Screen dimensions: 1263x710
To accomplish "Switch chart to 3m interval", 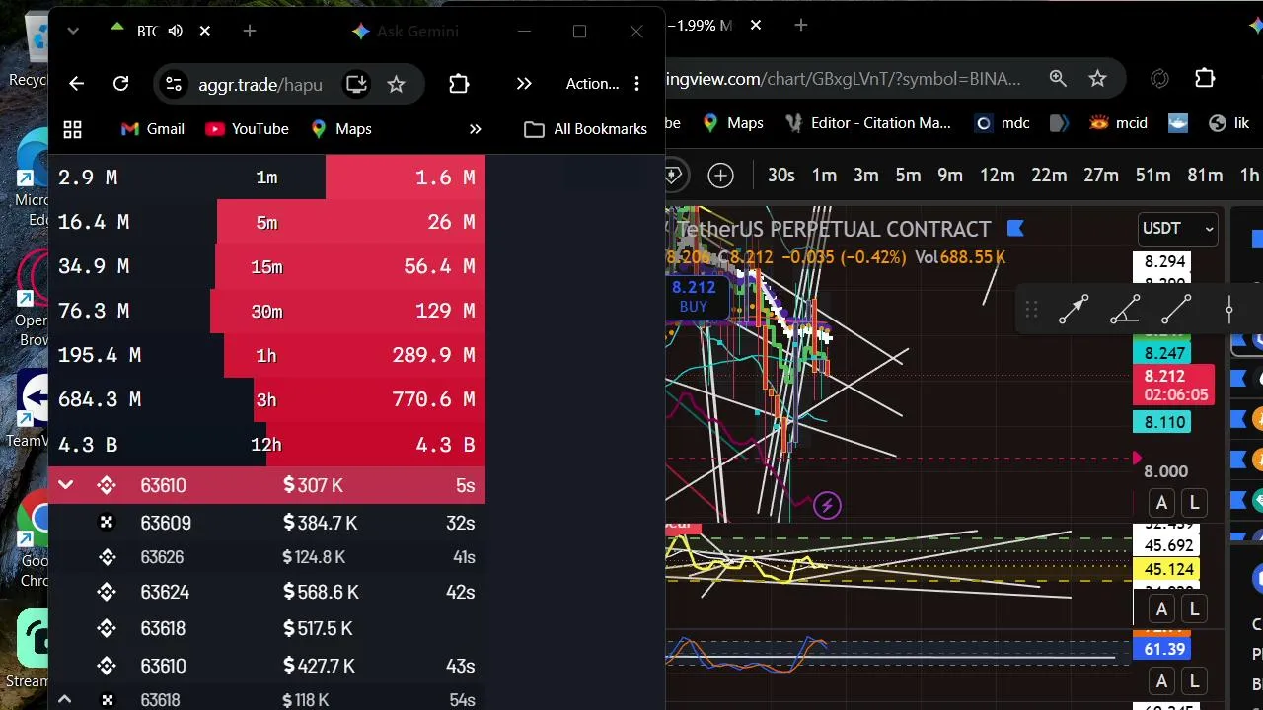I will click(866, 176).
